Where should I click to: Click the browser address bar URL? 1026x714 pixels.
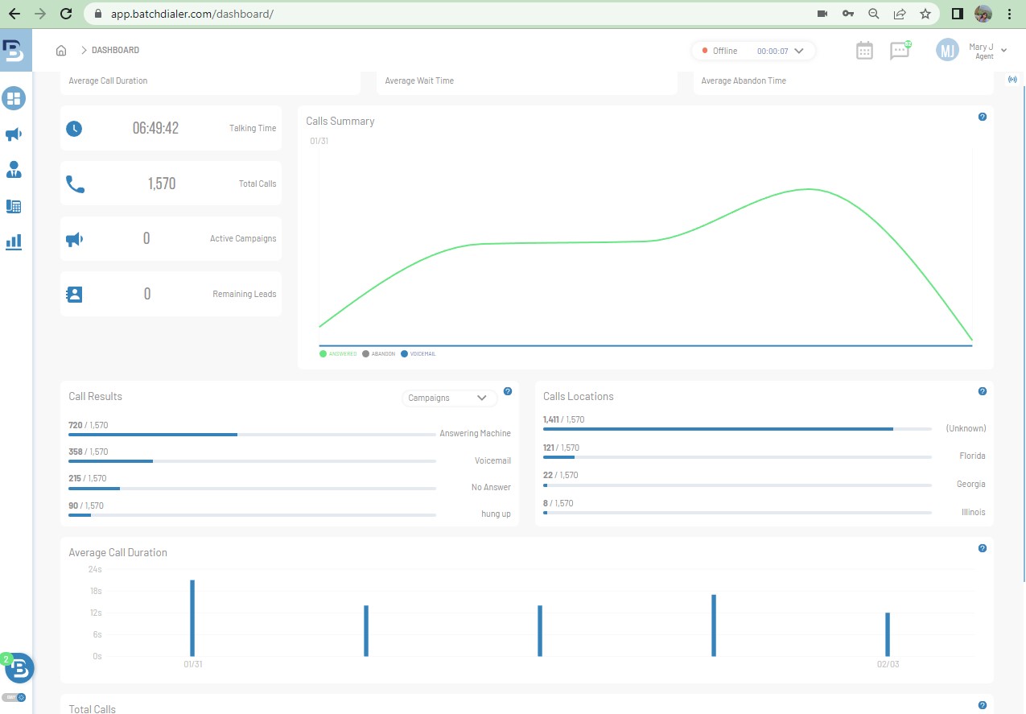click(x=192, y=14)
